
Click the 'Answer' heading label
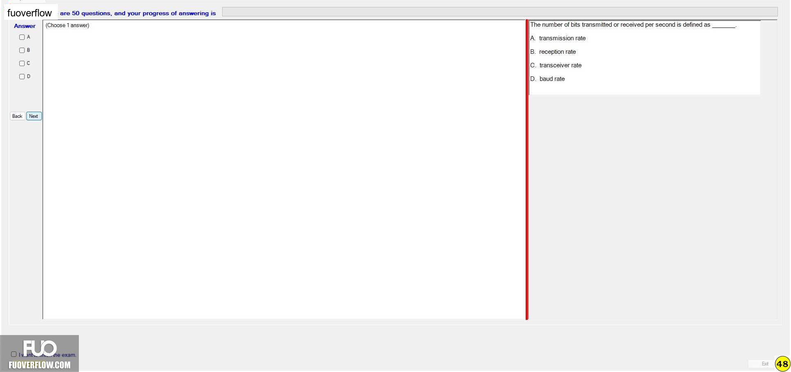[25, 26]
